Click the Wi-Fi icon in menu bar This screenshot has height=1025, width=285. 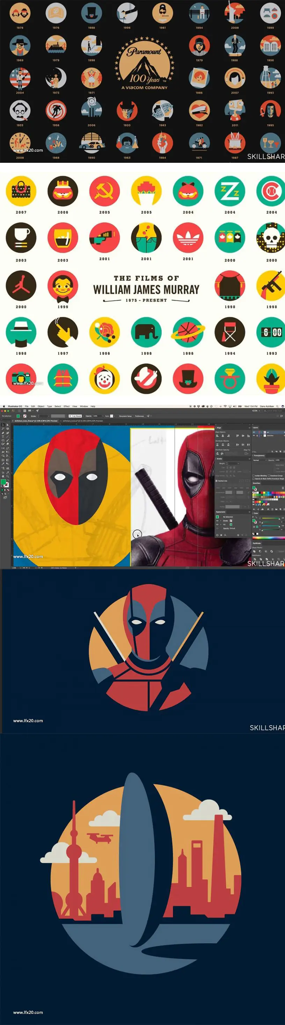coord(225,406)
